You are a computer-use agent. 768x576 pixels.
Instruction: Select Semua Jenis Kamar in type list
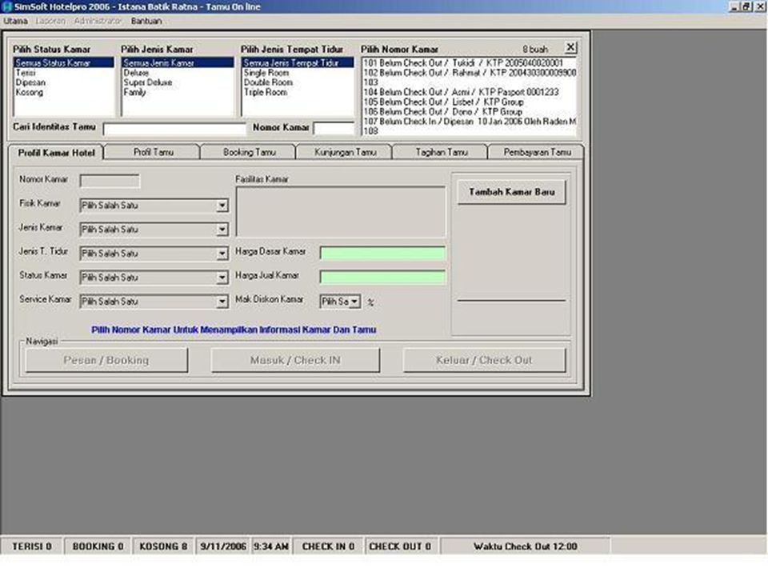click(178, 62)
